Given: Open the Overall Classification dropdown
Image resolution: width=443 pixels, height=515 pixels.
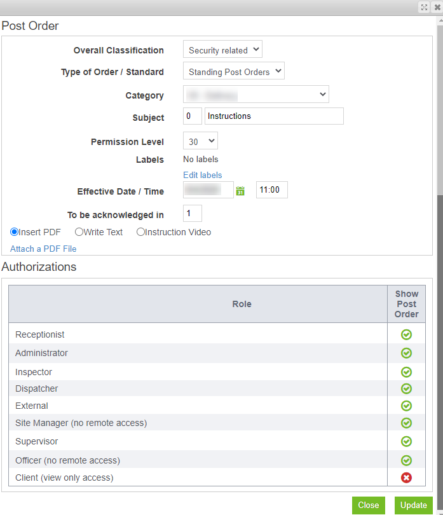Looking at the screenshot, I should (x=222, y=49).
